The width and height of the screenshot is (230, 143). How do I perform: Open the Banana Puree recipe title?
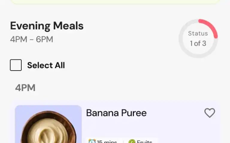coord(116,113)
